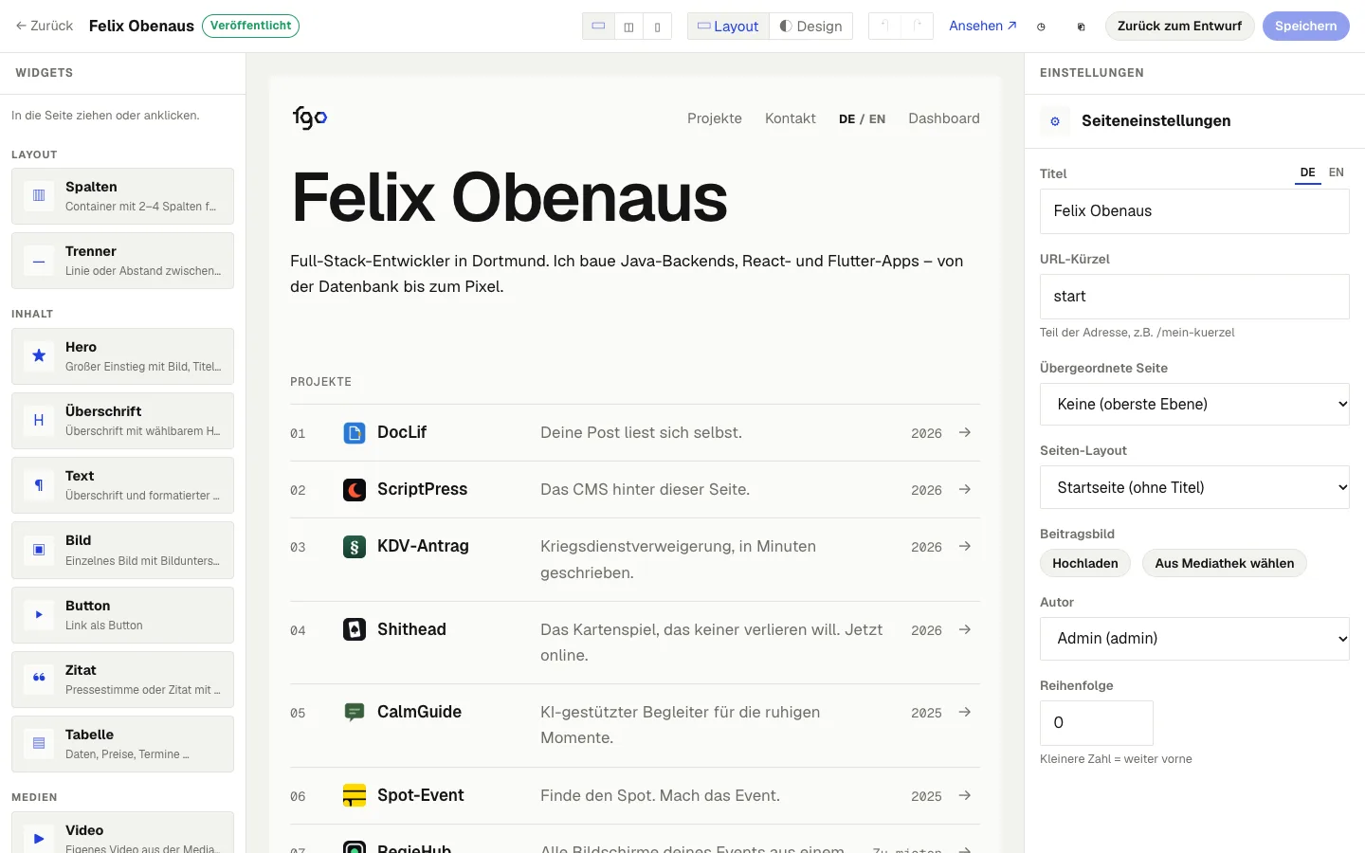Switch to desktop preview width icon

598,27
